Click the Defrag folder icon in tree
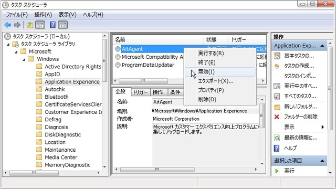The height and width of the screenshot is (189, 336). (x=39, y=119)
